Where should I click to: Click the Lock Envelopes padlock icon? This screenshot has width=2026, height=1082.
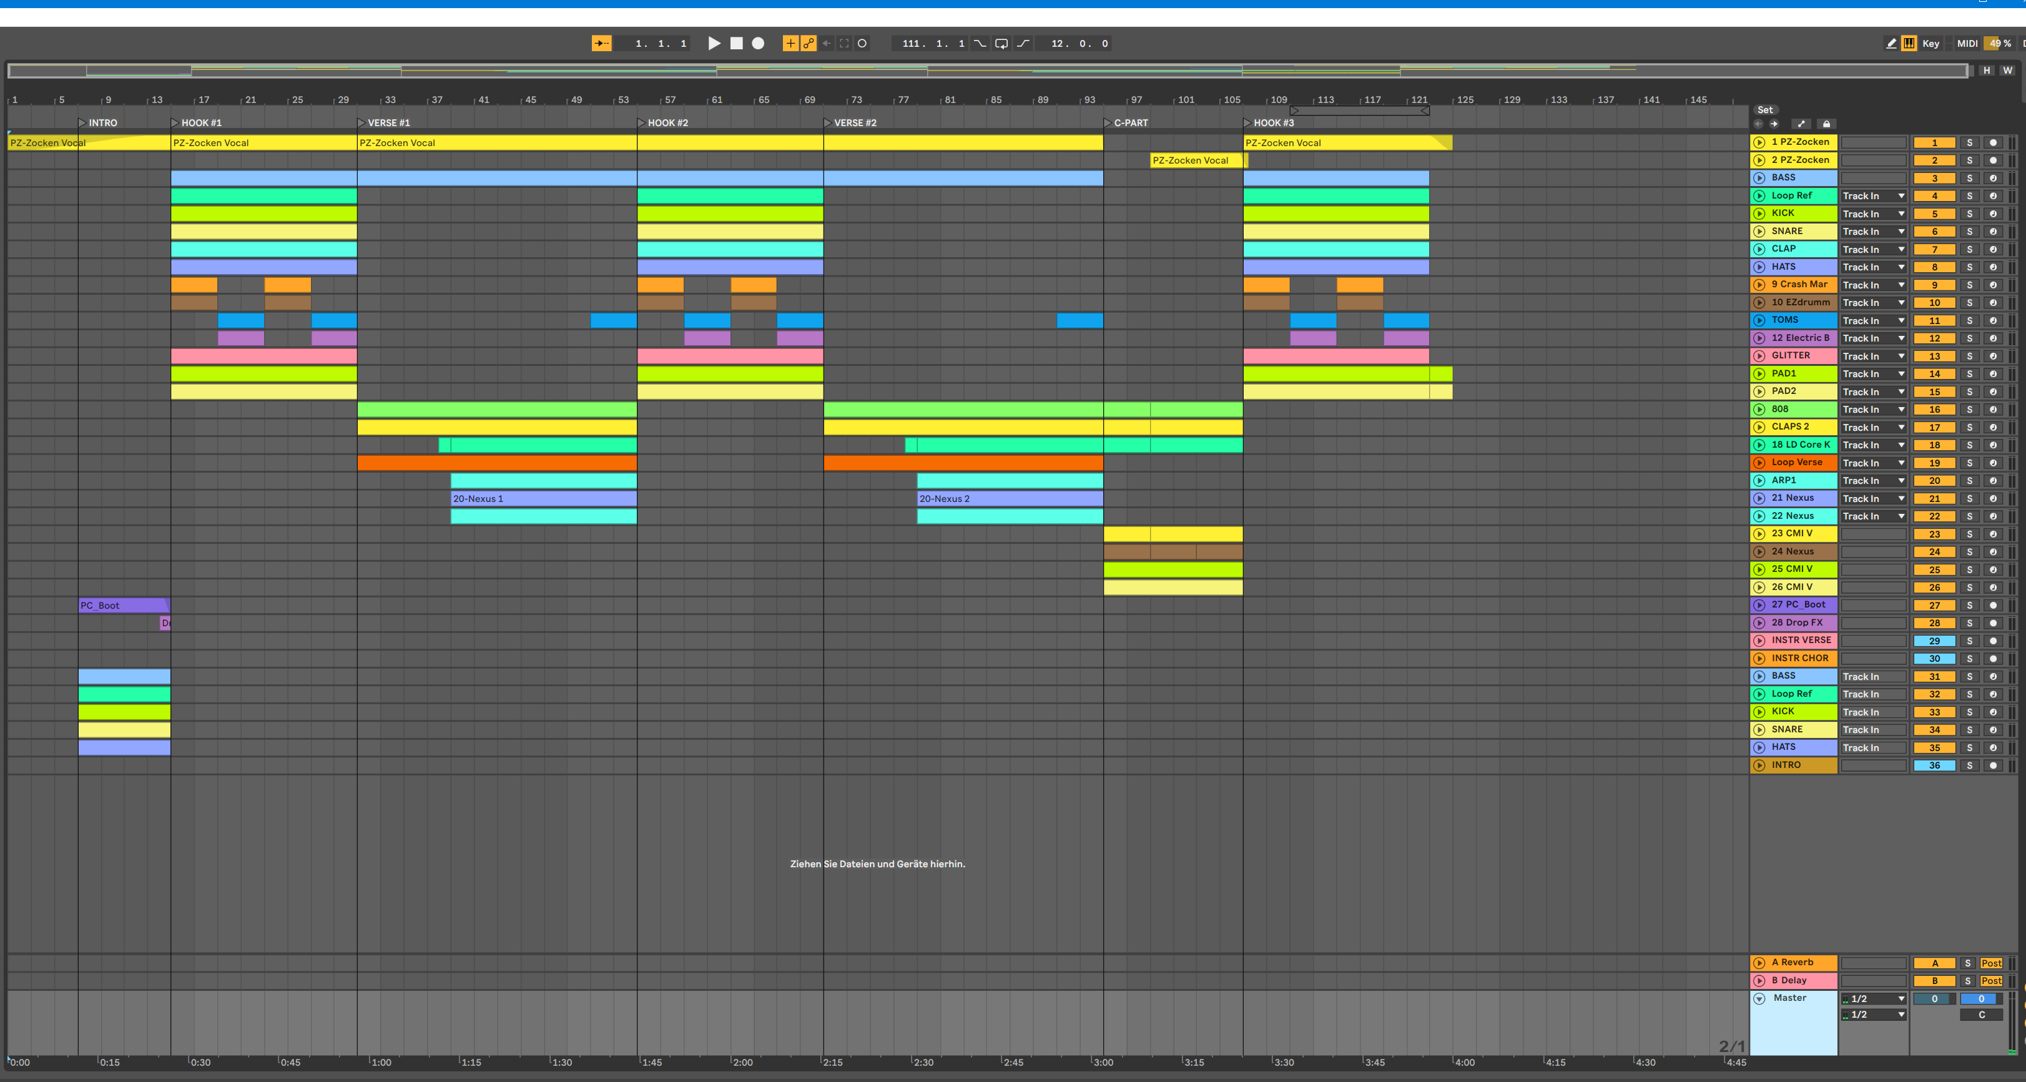[1826, 124]
